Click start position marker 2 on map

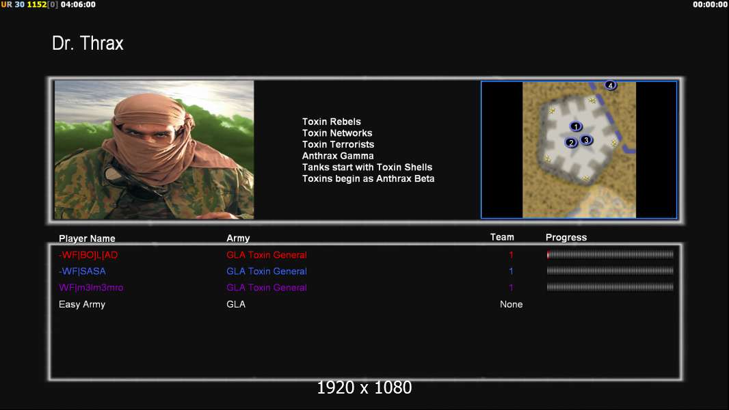pyautogui.click(x=571, y=143)
